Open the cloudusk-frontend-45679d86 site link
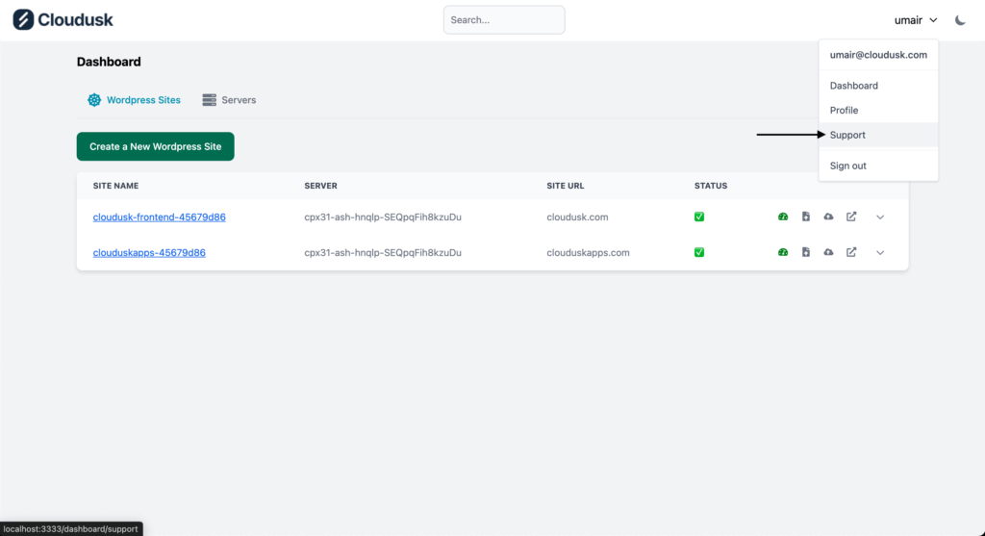Image resolution: width=985 pixels, height=536 pixels. coord(159,217)
